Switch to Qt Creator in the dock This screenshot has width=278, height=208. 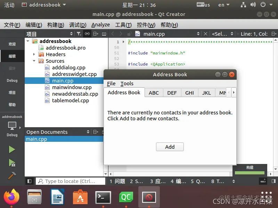tap(126, 197)
